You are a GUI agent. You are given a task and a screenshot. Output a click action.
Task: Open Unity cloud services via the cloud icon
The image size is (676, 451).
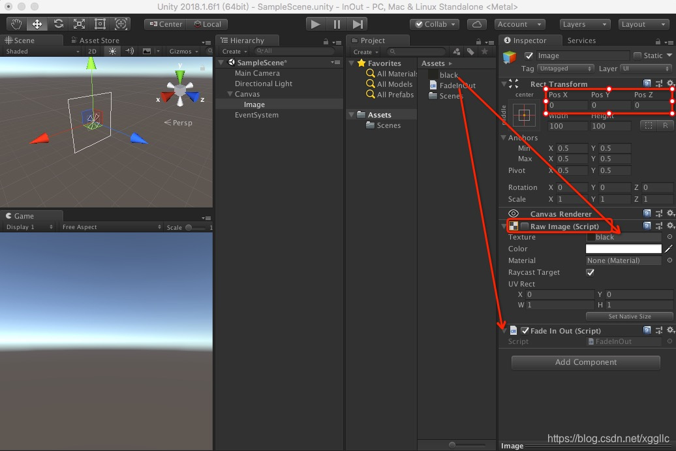pos(477,24)
